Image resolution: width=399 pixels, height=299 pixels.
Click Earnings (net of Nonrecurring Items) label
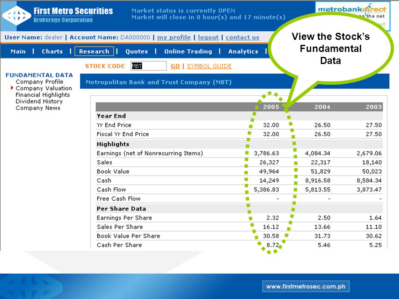150,153
